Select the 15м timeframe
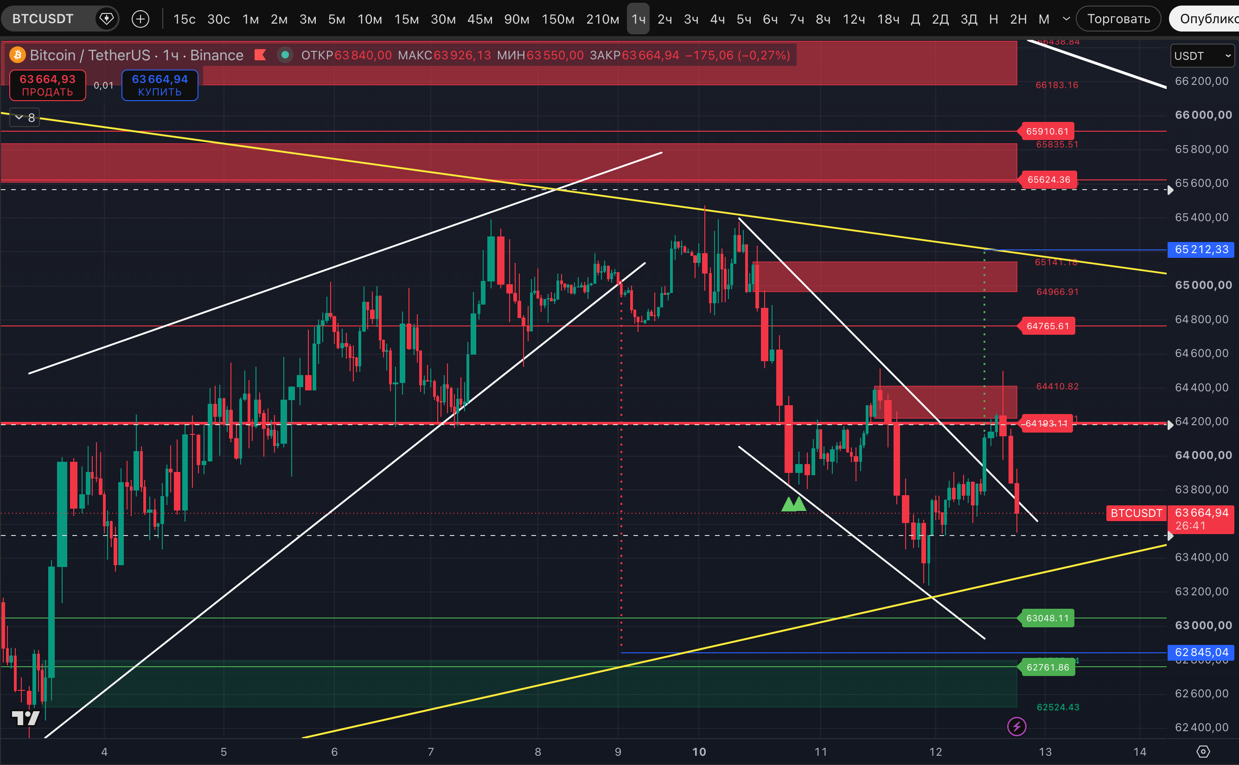Viewport: 1239px width, 765px height. click(406, 19)
